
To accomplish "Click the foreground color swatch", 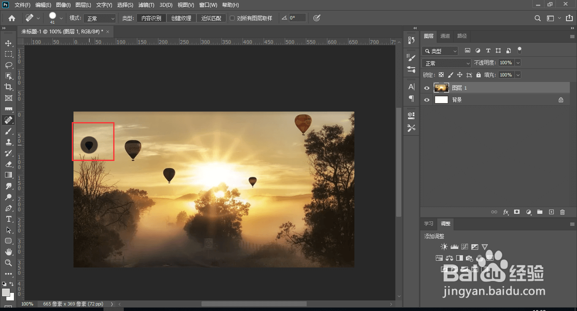I will (5, 292).
